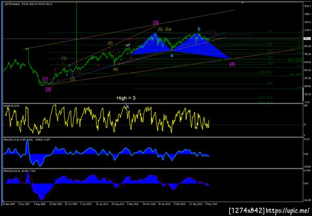Click the upic.me link text
Screen dimensions: 312x216
(x=288, y=210)
